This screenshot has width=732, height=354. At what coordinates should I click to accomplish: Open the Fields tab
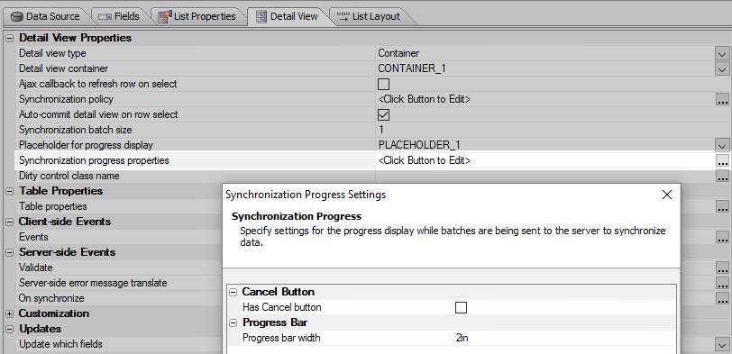[x=120, y=16]
